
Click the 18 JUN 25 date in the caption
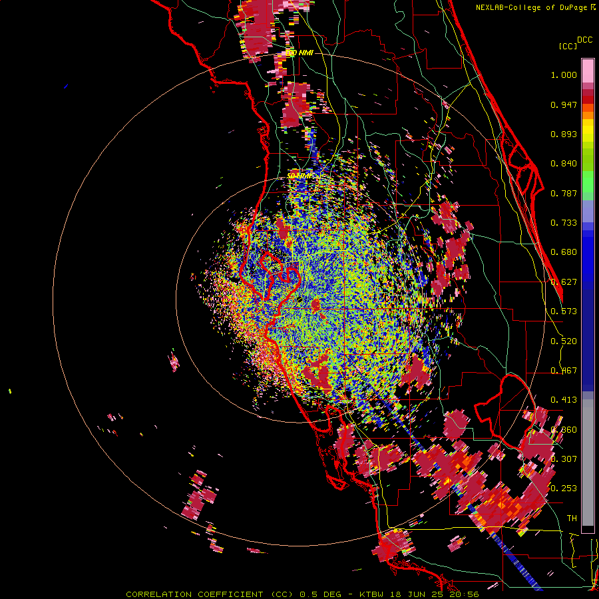pyautogui.click(x=416, y=594)
